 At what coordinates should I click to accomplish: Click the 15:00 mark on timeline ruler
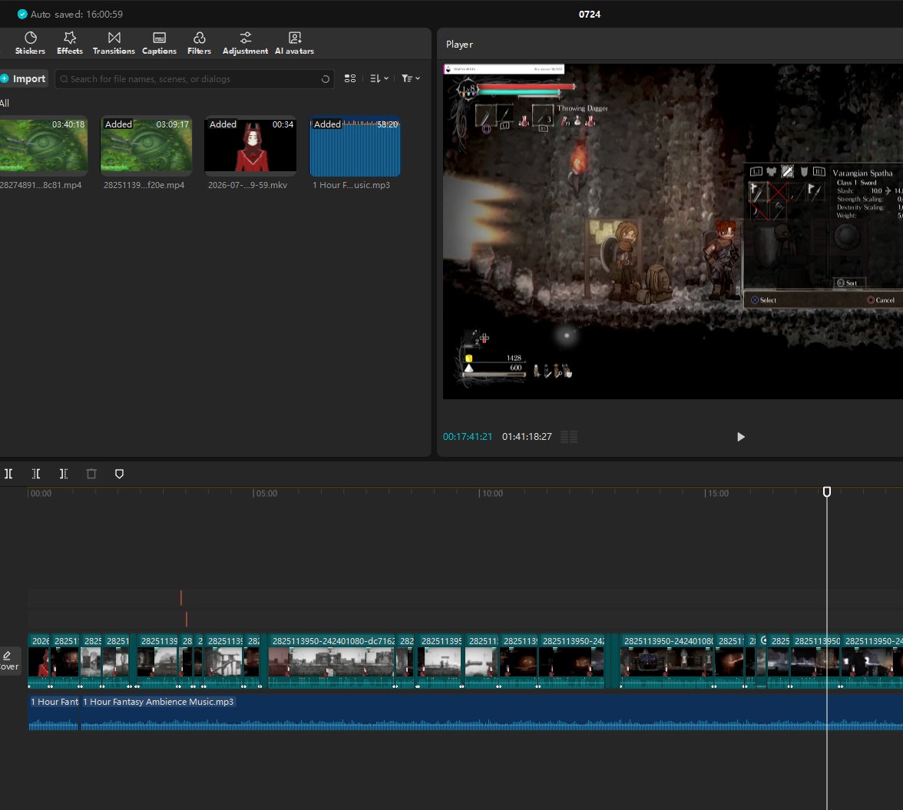click(x=716, y=494)
